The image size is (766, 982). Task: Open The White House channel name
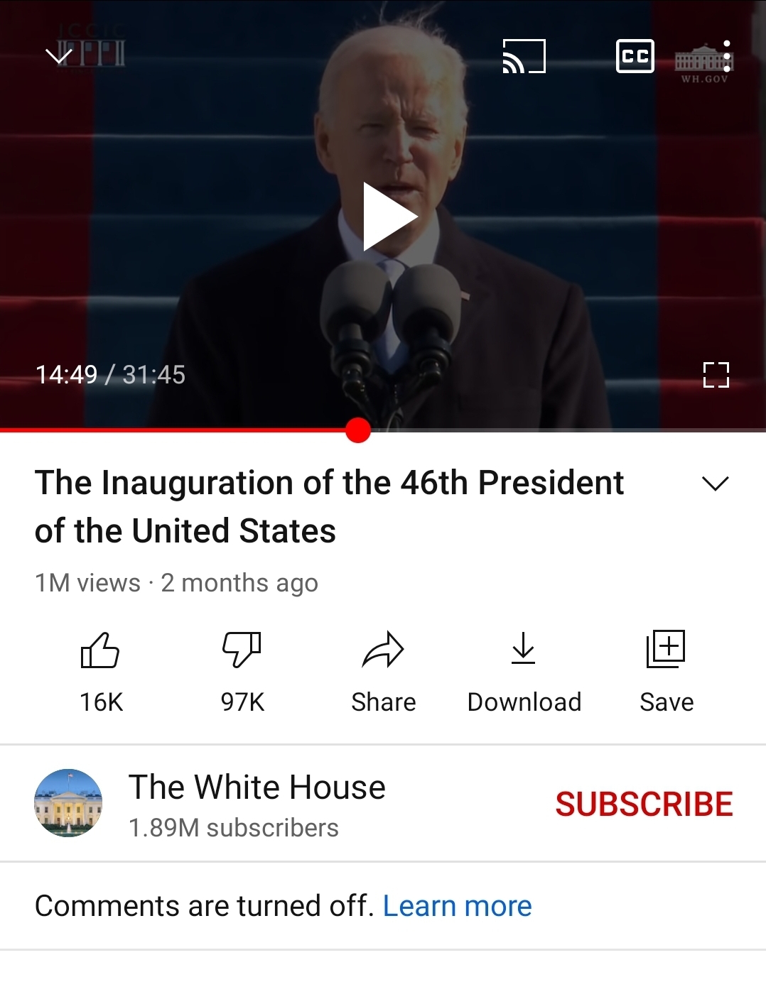257,787
